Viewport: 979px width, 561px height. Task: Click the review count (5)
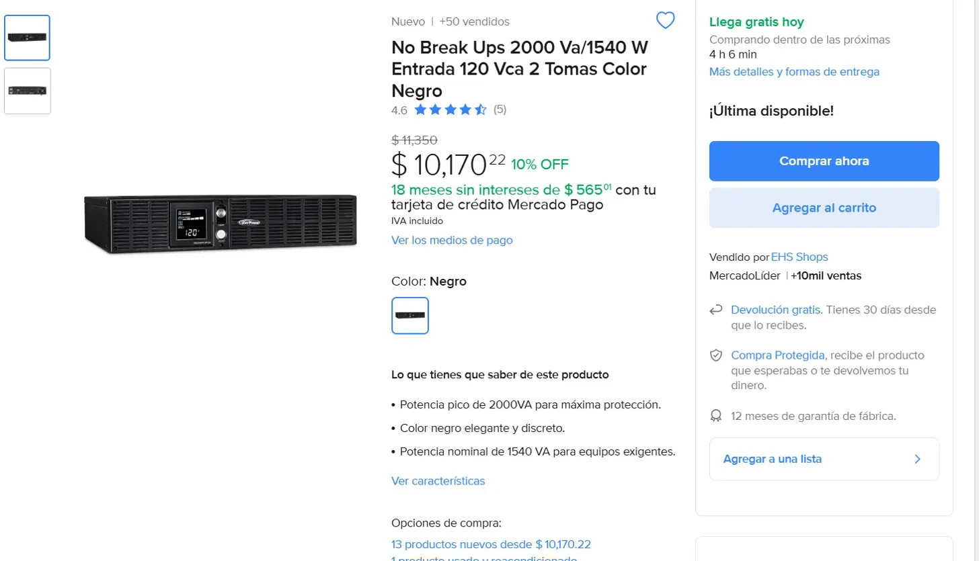[500, 110]
